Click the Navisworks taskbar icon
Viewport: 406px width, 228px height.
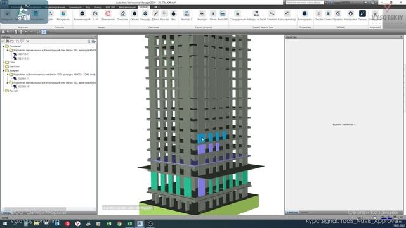(x=140, y=224)
